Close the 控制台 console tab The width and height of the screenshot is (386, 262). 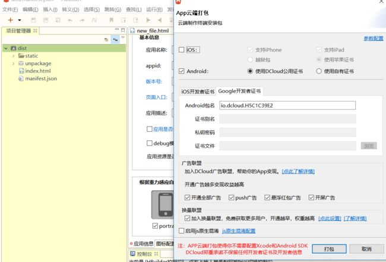click(x=156, y=253)
